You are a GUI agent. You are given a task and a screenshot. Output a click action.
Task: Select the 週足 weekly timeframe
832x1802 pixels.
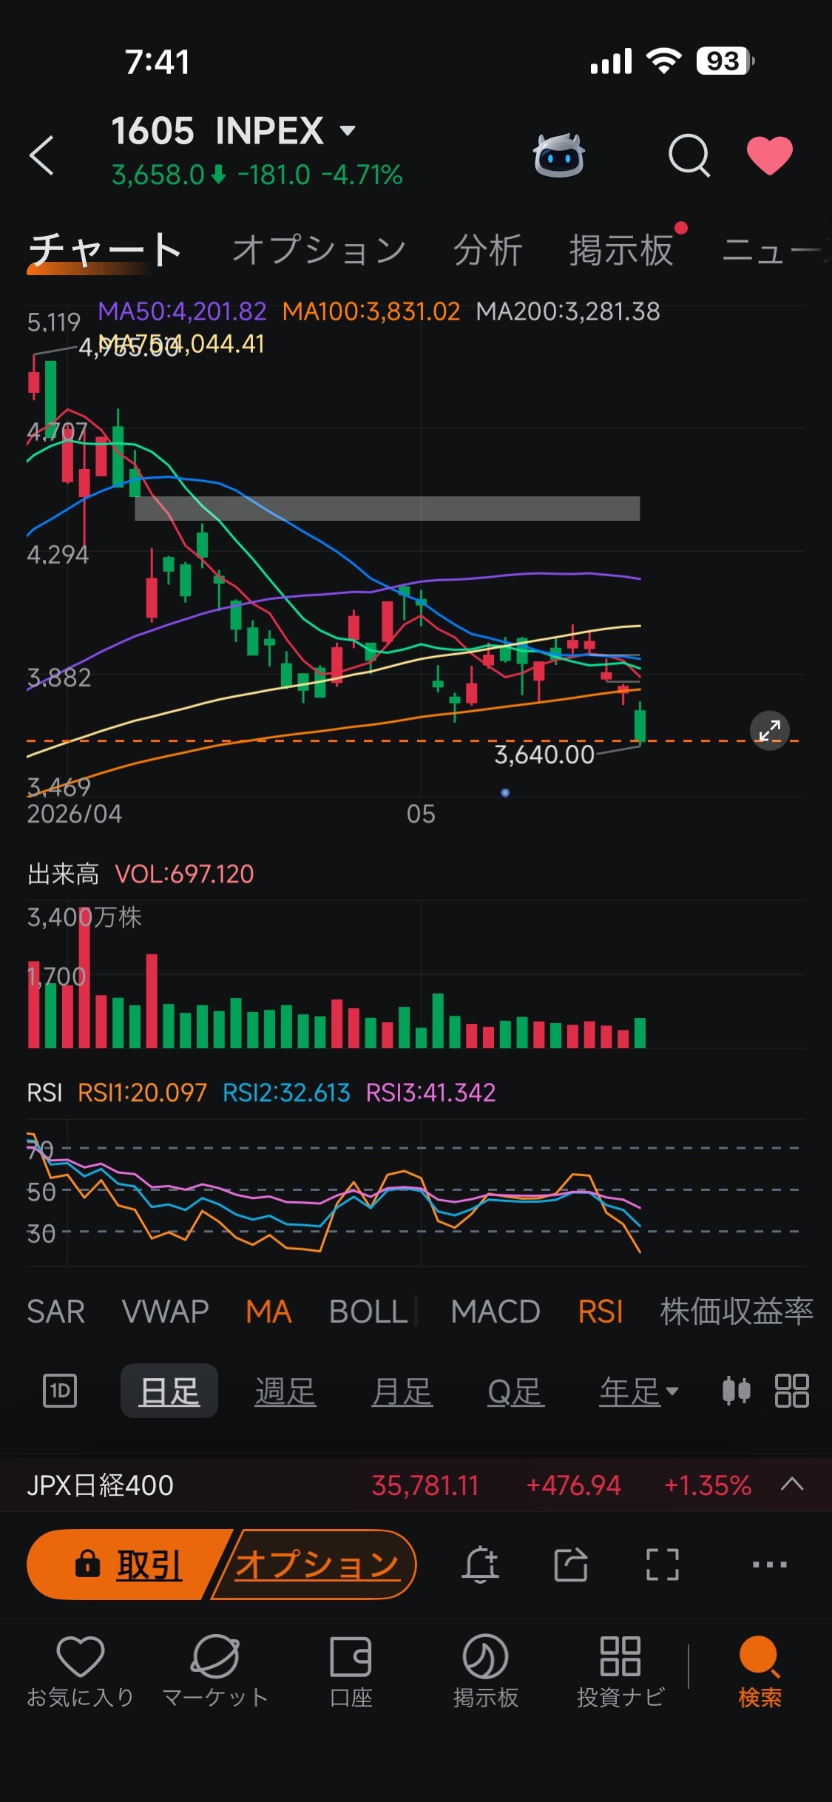tap(285, 1391)
